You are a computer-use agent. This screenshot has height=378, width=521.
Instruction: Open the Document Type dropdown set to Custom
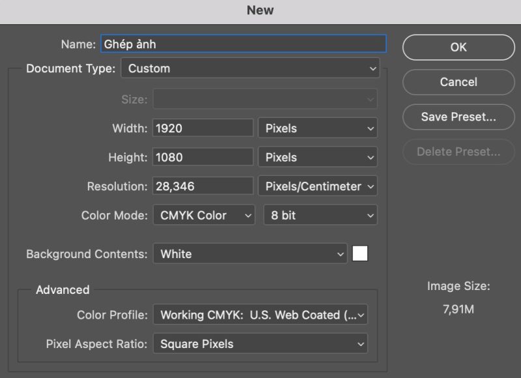point(250,68)
